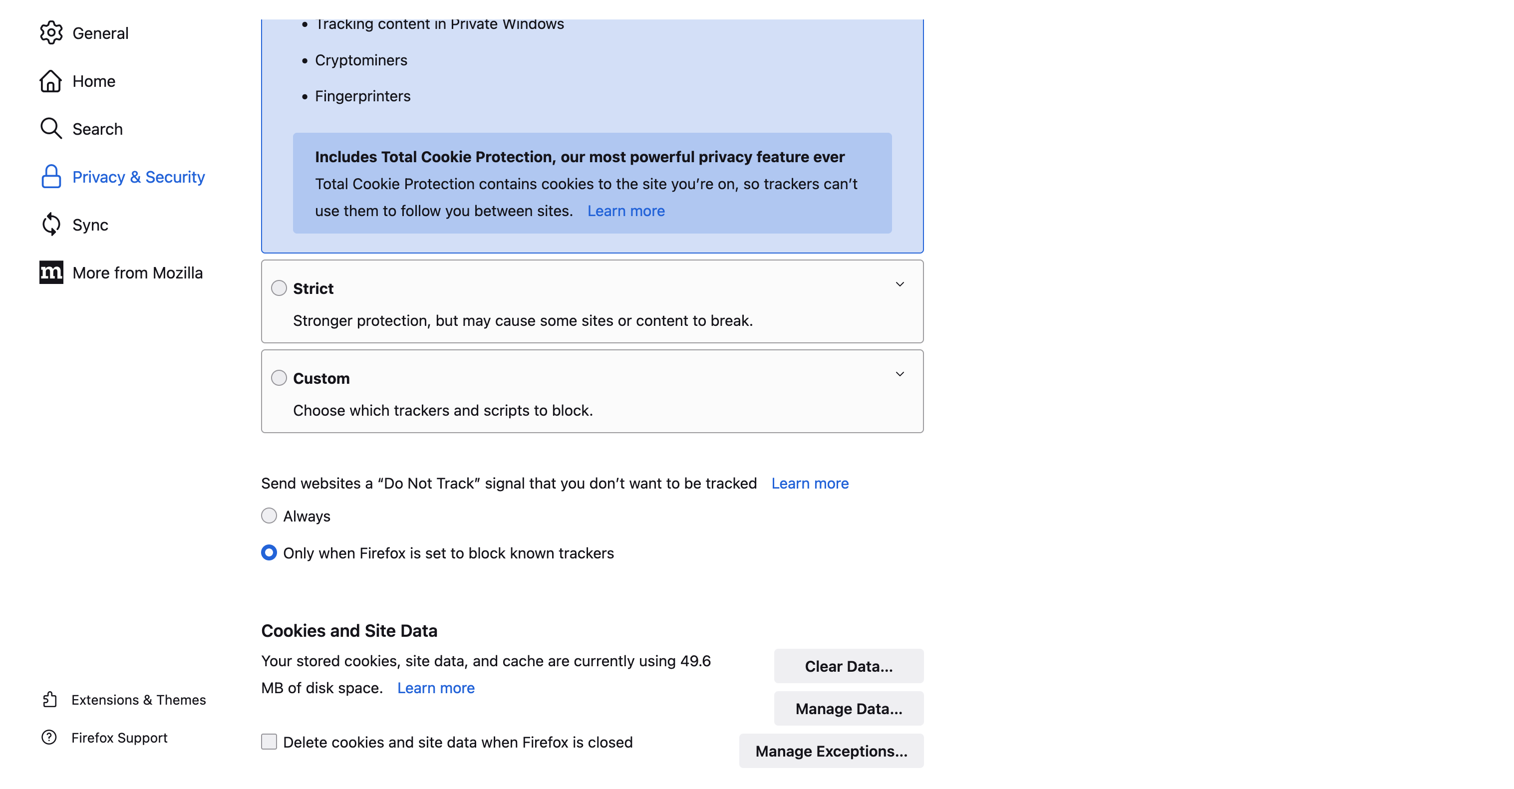This screenshot has width=1514, height=789.
Task: Click the Firefox Support question icon
Action: pyautogui.click(x=49, y=737)
